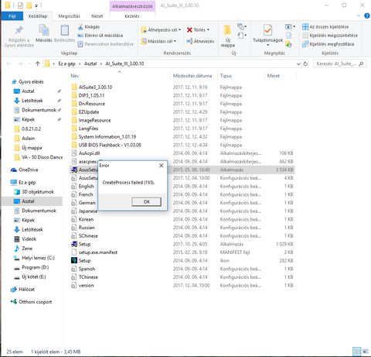The image size is (371, 357).
Task: Switch to large icons view in status bar
Action: (366, 352)
